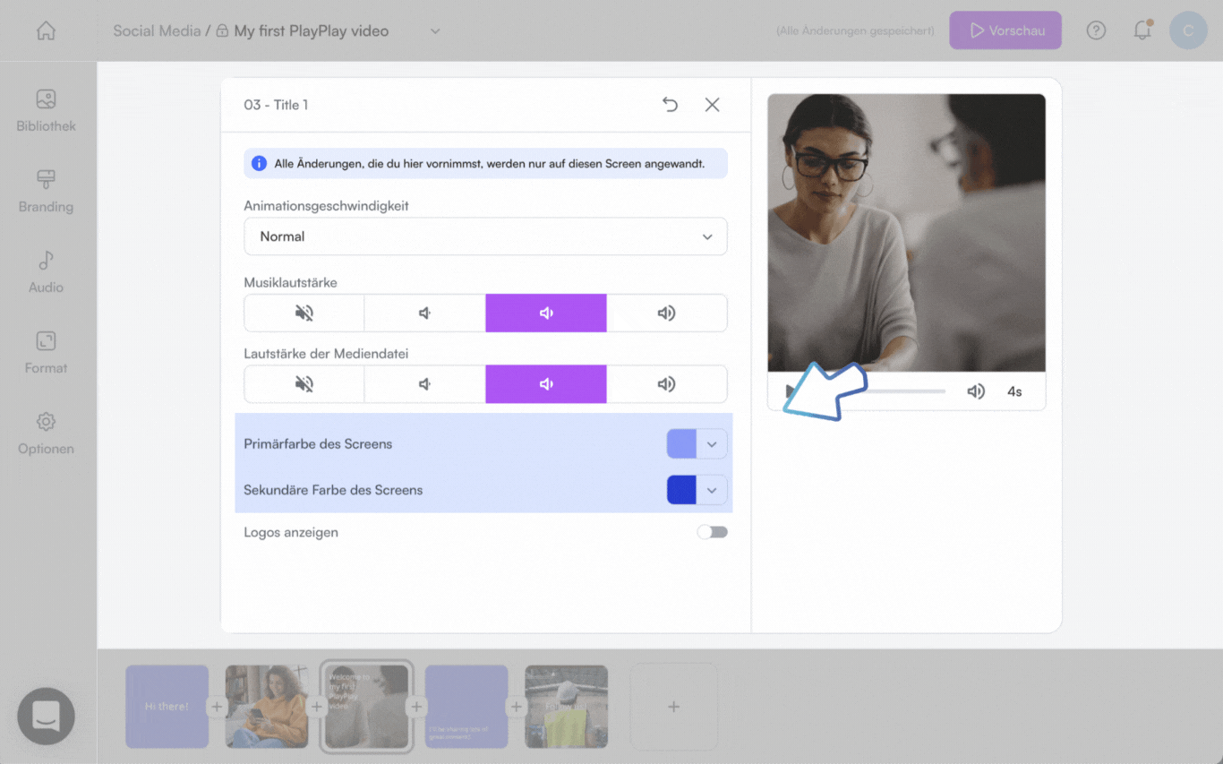Select the Welcome to my first PlayPlay thumbnail
This screenshot has height=764, width=1223.
pos(366,707)
